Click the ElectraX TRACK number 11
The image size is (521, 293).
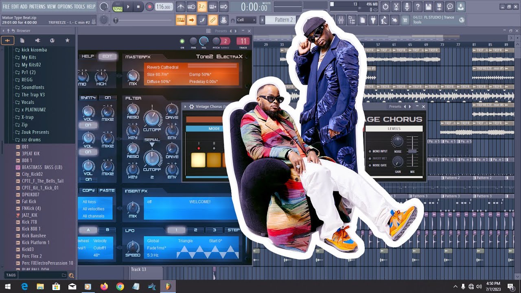243,41
